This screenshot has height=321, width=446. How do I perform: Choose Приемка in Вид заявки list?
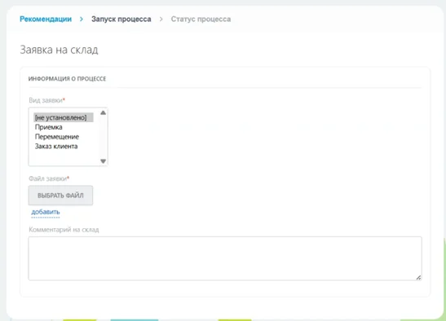coord(49,127)
